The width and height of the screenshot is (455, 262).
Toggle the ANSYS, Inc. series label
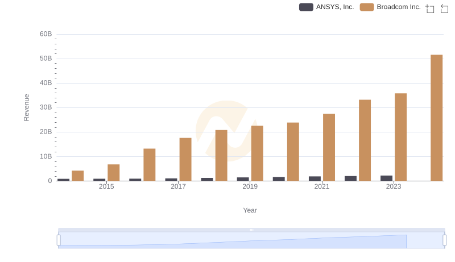click(x=335, y=7)
